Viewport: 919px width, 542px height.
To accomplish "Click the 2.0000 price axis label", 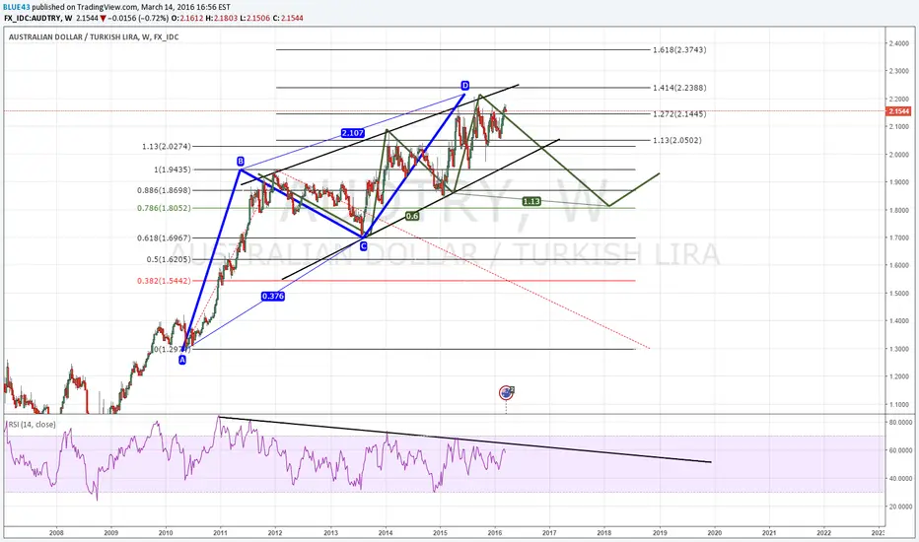I will click(x=898, y=155).
